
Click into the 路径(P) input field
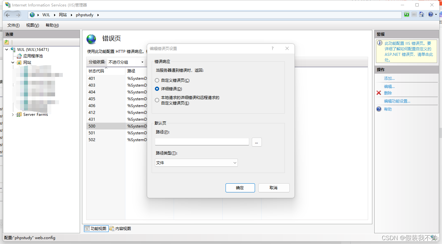202,141
